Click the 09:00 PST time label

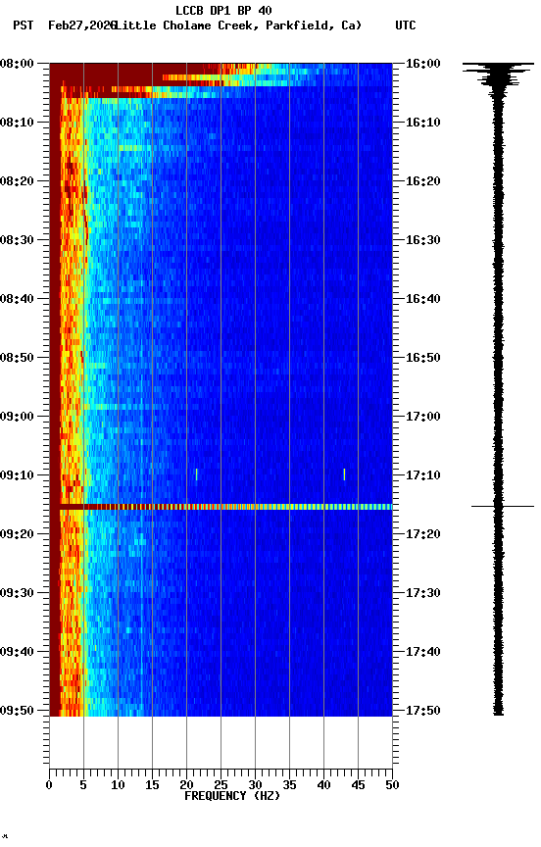coord(18,417)
